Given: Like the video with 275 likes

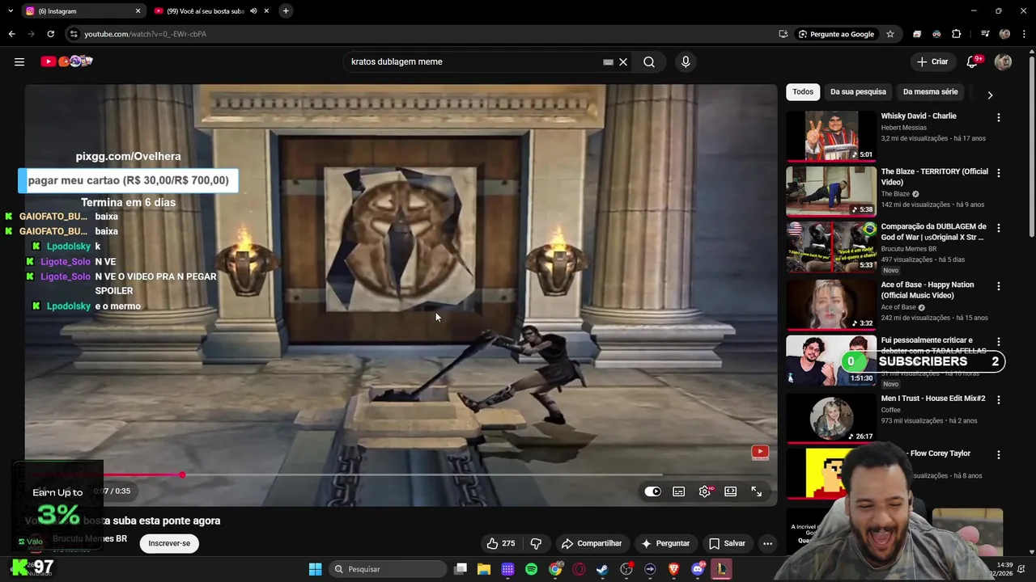Looking at the screenshot, I should pyautogui.click(x=500, y=543).
